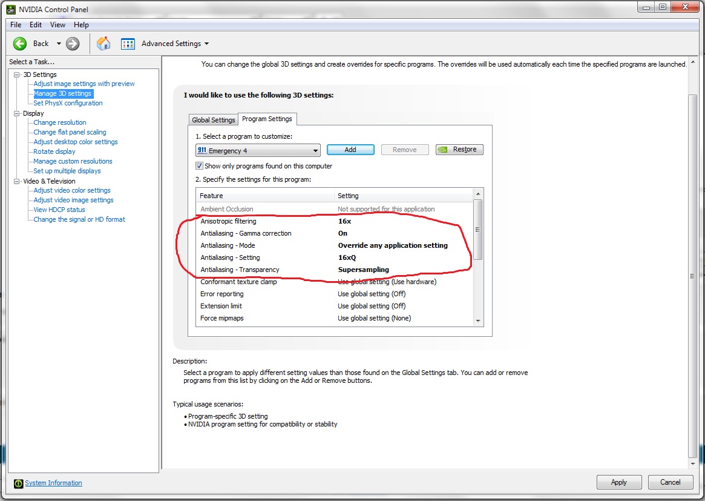
Task: Select the Extension limit row
Action: pyautogui.click(x=335, y=307)
